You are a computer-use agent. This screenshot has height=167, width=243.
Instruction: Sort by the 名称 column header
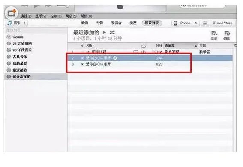point(89,45)
